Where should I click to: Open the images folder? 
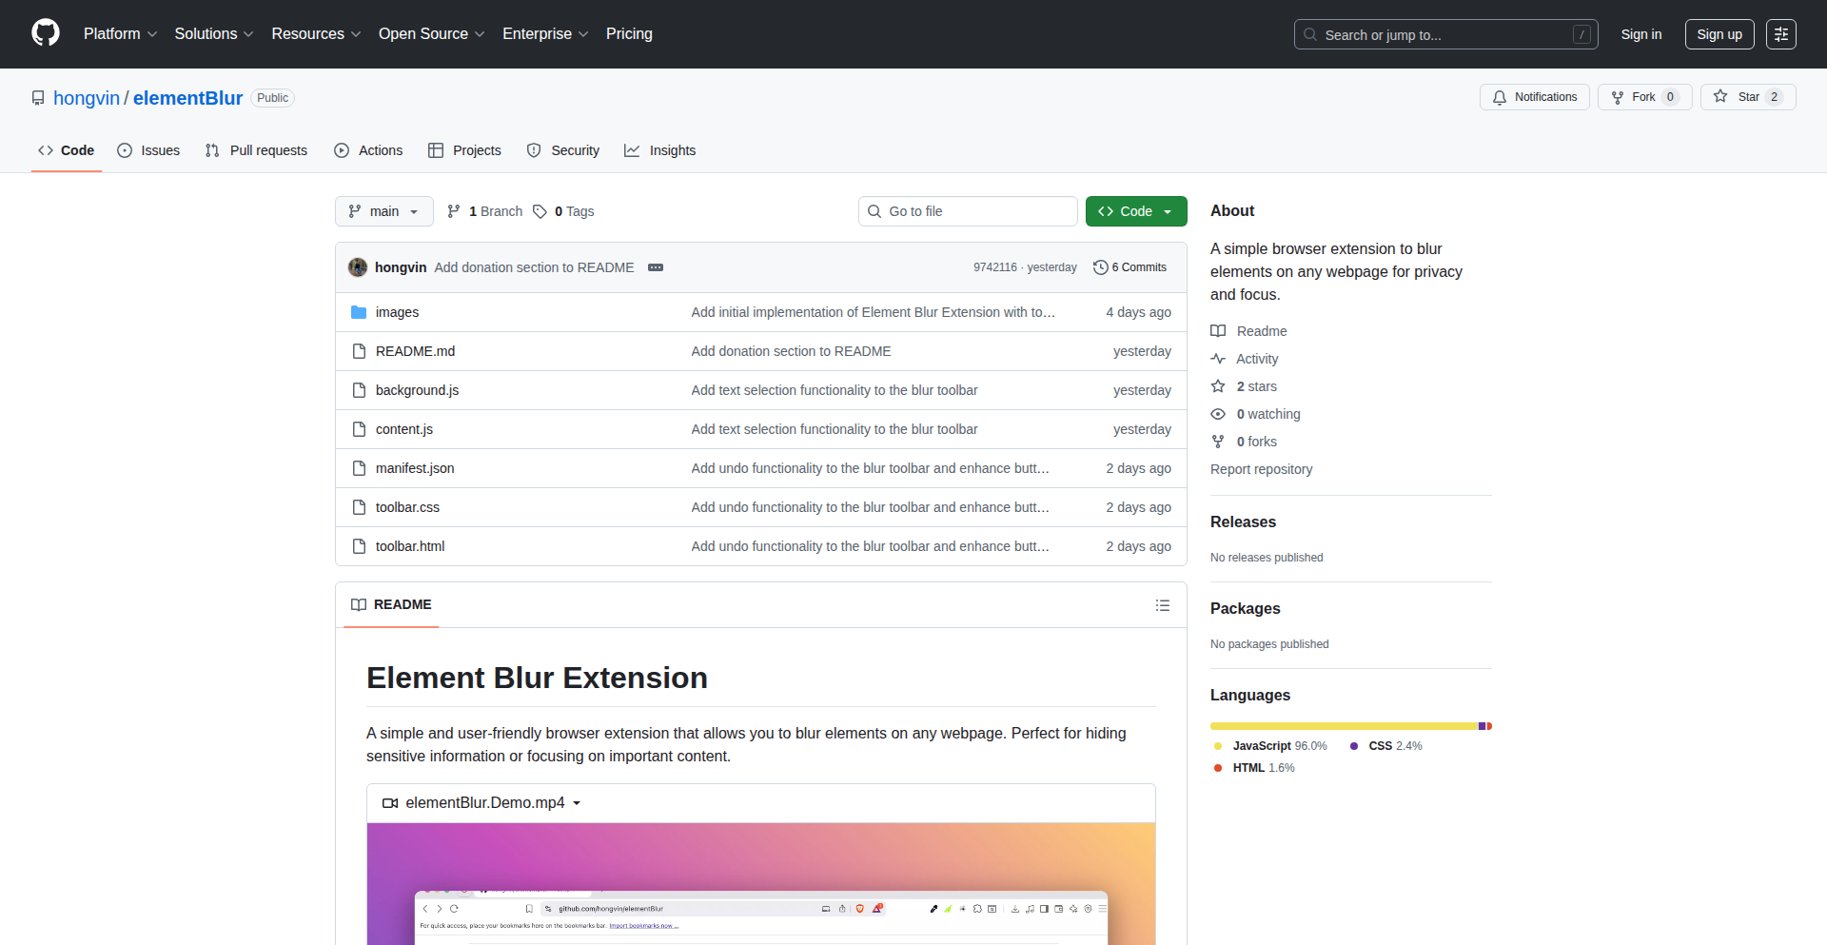(x=397, y=312)
